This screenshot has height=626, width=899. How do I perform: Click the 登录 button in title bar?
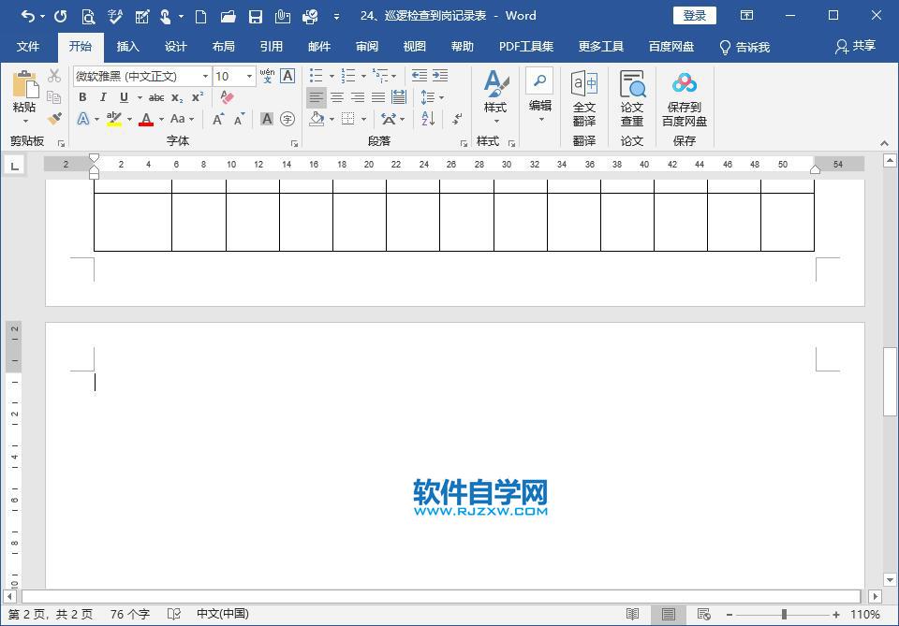693,15
